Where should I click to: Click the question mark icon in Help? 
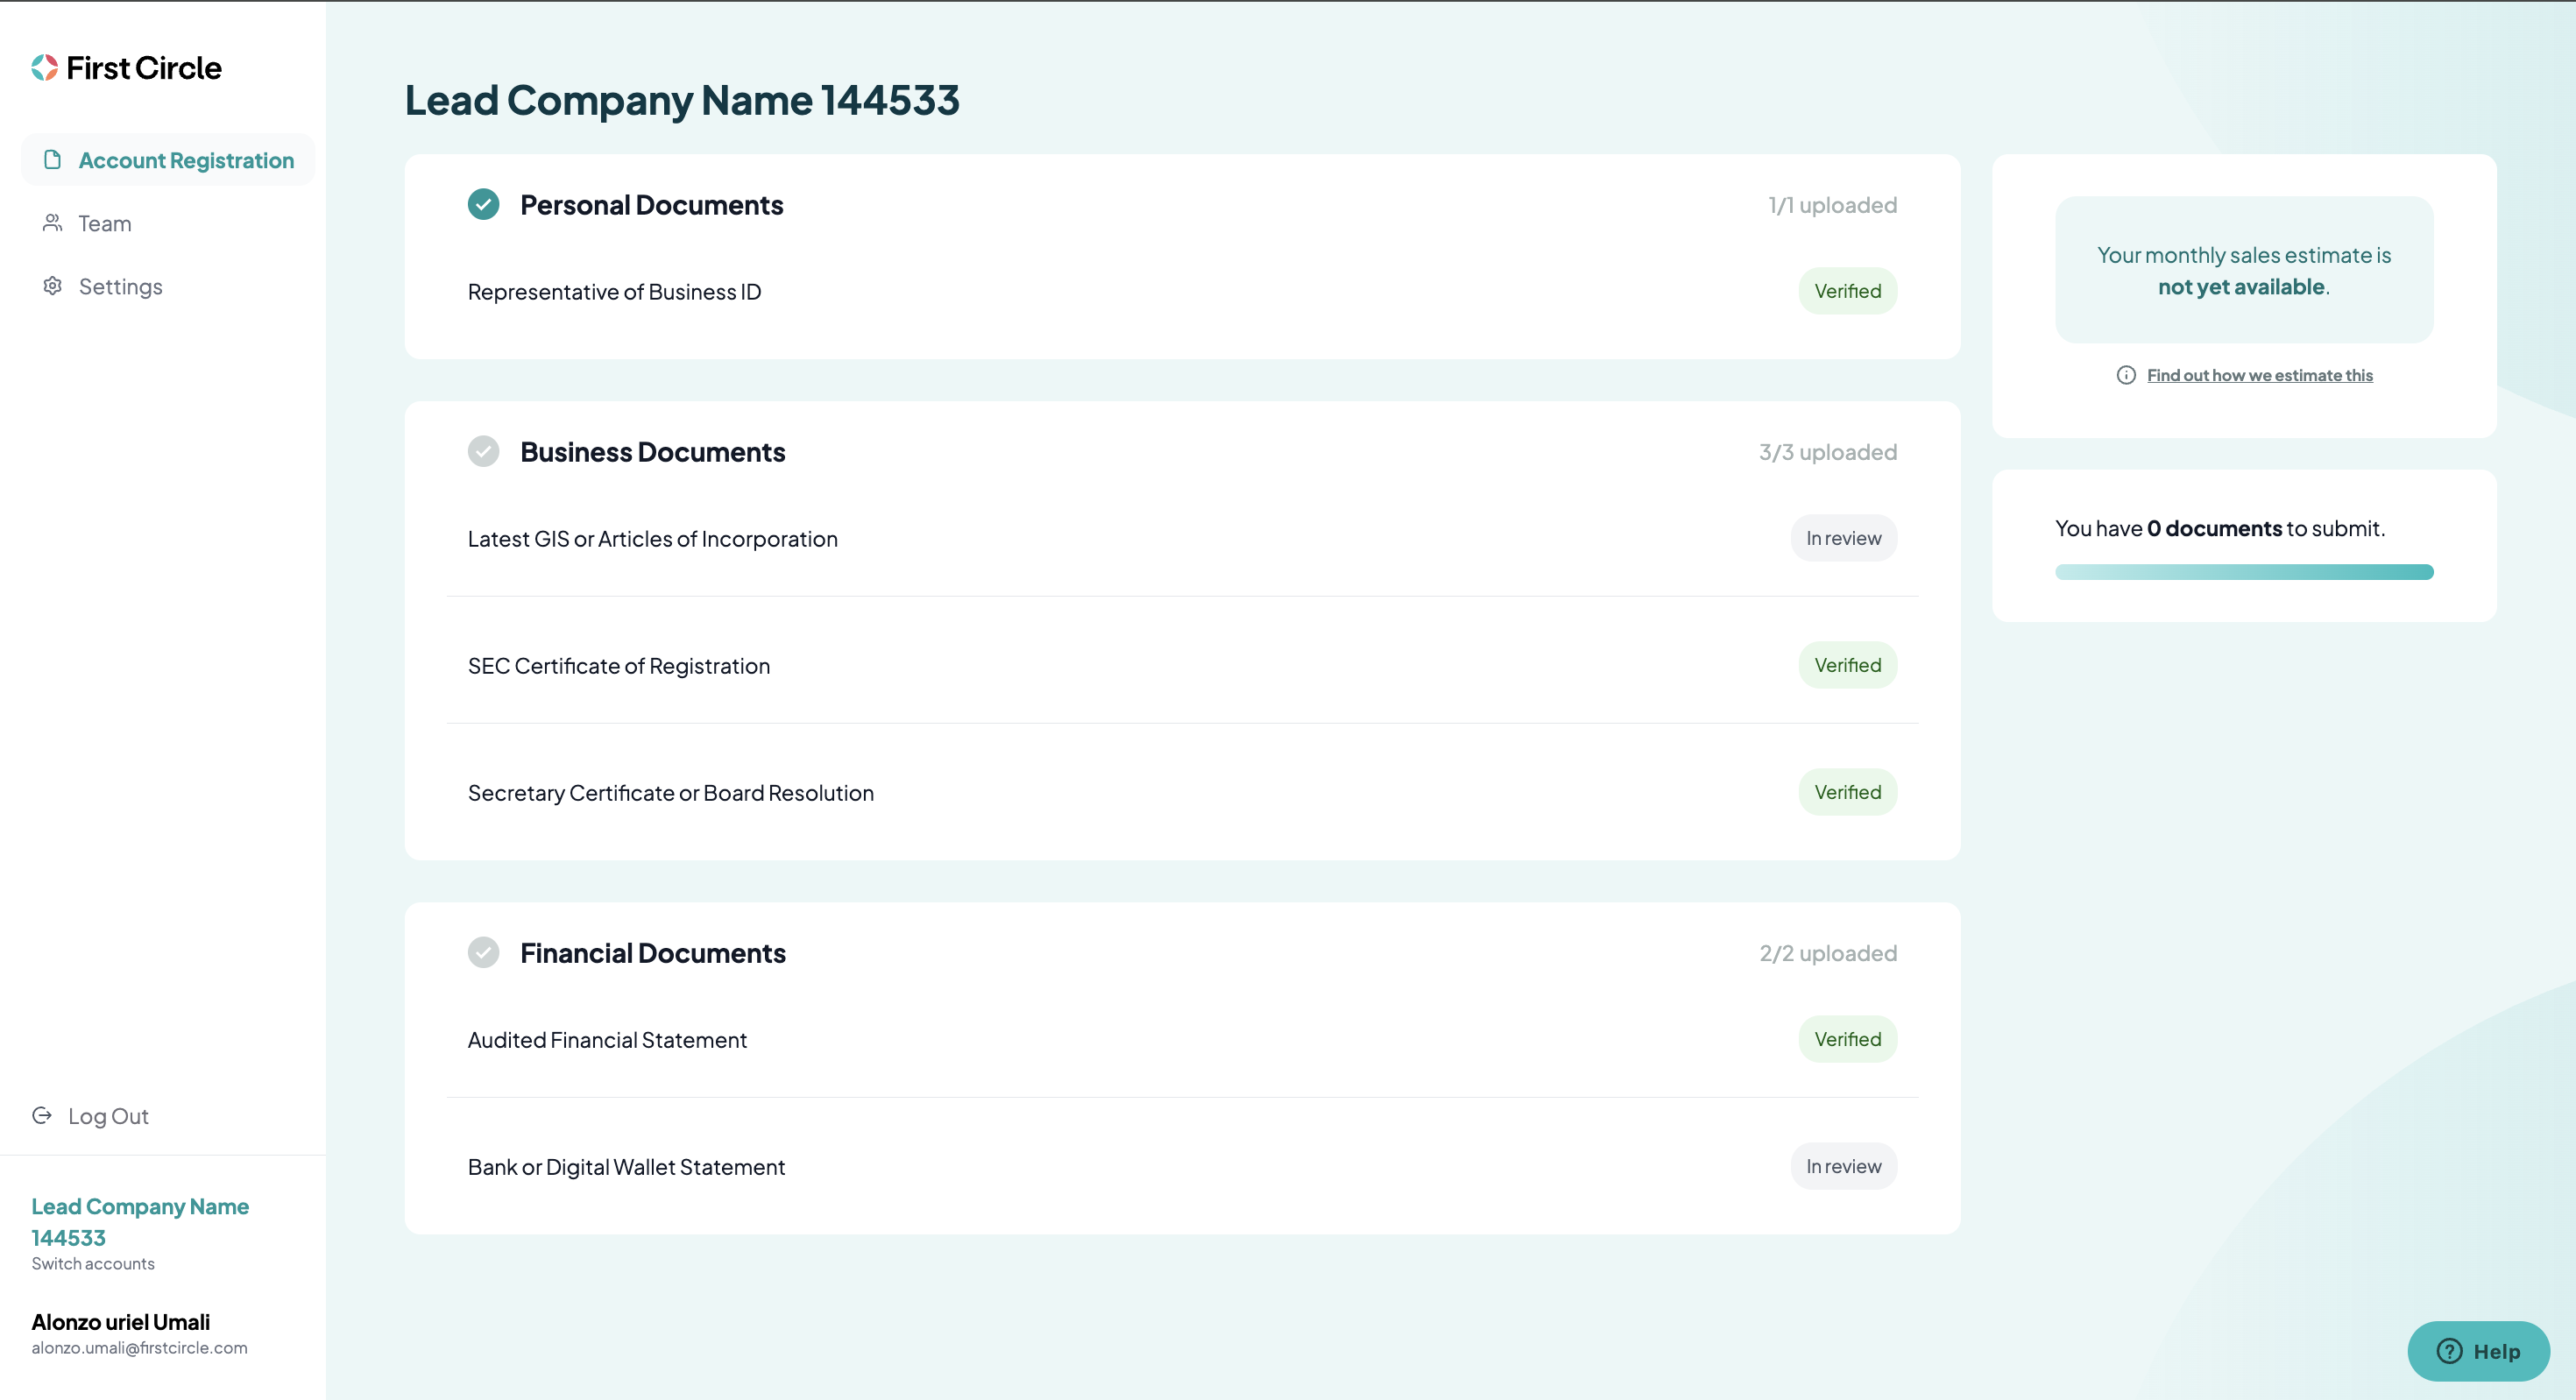(2449, 1351)
